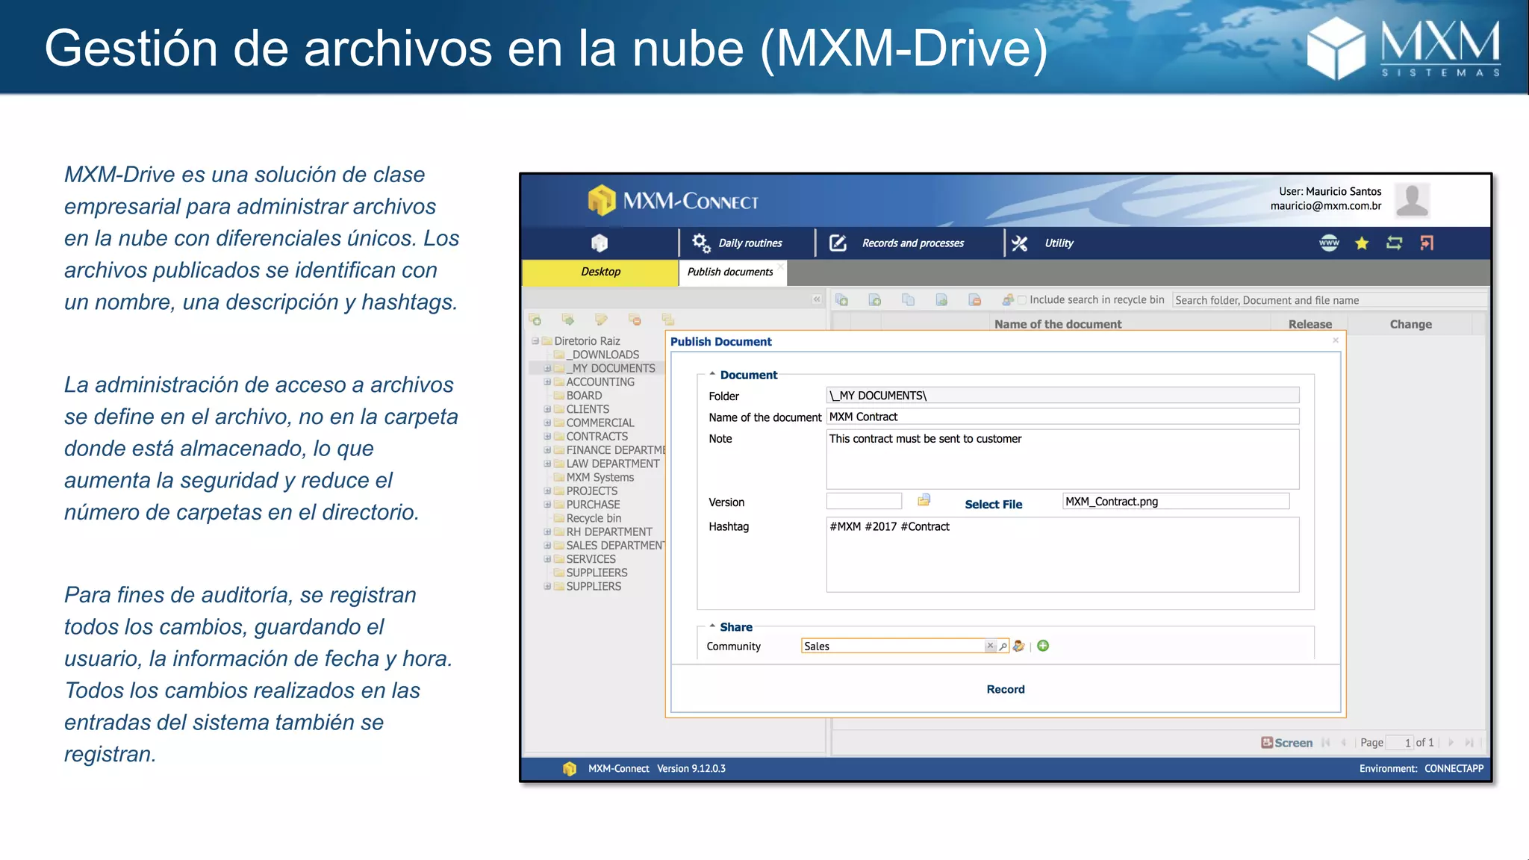
Task: Switch to the Desktop tab
Action: [x=600, y=272]
